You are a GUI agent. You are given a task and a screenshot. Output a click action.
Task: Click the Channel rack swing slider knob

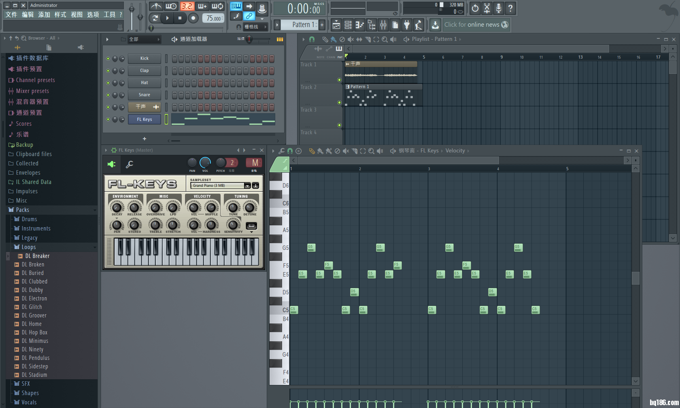pyautogui.click(x=249, y=39)
